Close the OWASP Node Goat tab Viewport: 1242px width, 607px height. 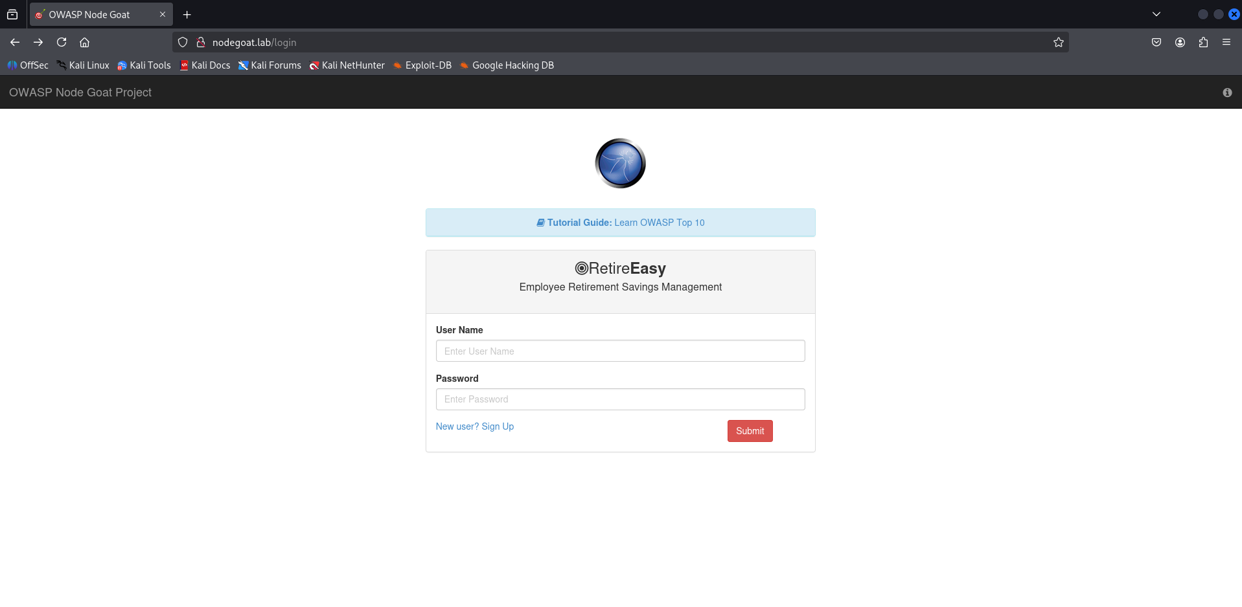tap(163, 14)
